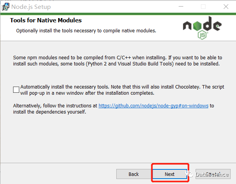236x184 pixels.
Task: Click the 'Automatically install the necessary tools' label text
Action: click(122, 90)
